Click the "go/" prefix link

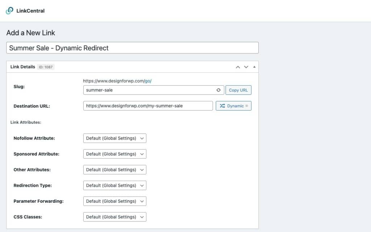pyautogui.click(x=148, y=81)
